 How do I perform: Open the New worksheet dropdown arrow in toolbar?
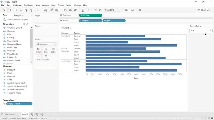48,10
